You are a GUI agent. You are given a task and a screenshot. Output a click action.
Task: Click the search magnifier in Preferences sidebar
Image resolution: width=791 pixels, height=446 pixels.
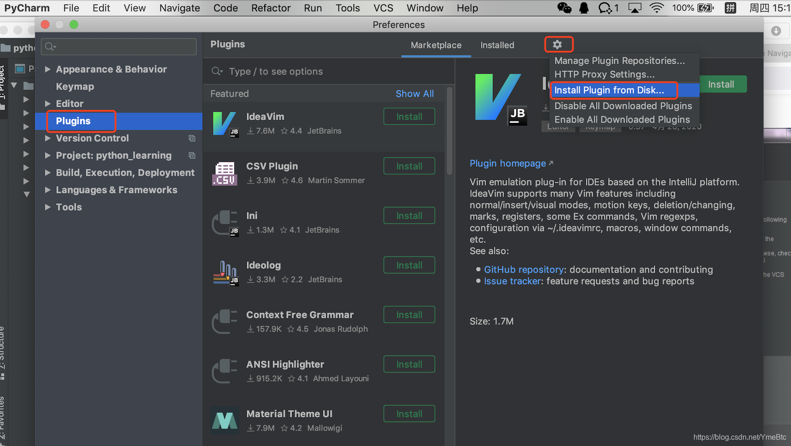click(x=50, y=47)
